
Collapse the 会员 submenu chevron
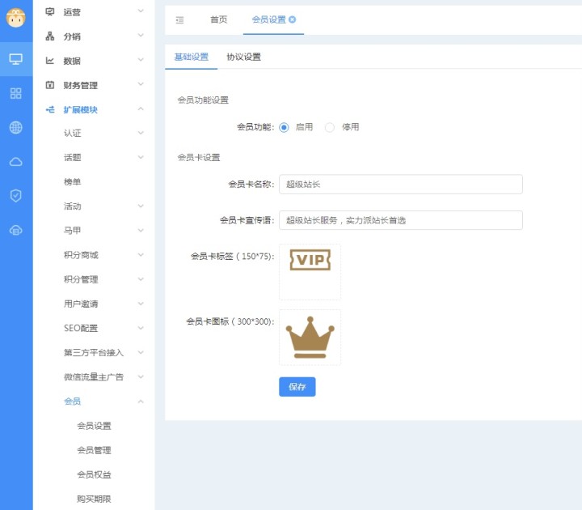coord(141,401)
